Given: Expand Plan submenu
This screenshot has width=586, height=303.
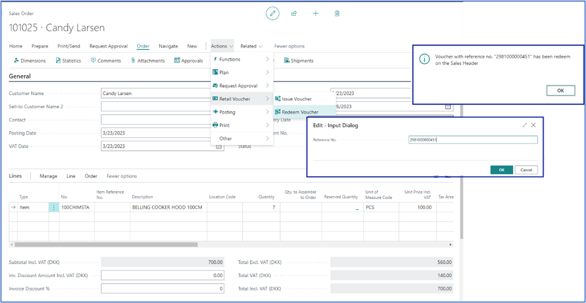Looking at the screenshot, I should tap(242, 72).
